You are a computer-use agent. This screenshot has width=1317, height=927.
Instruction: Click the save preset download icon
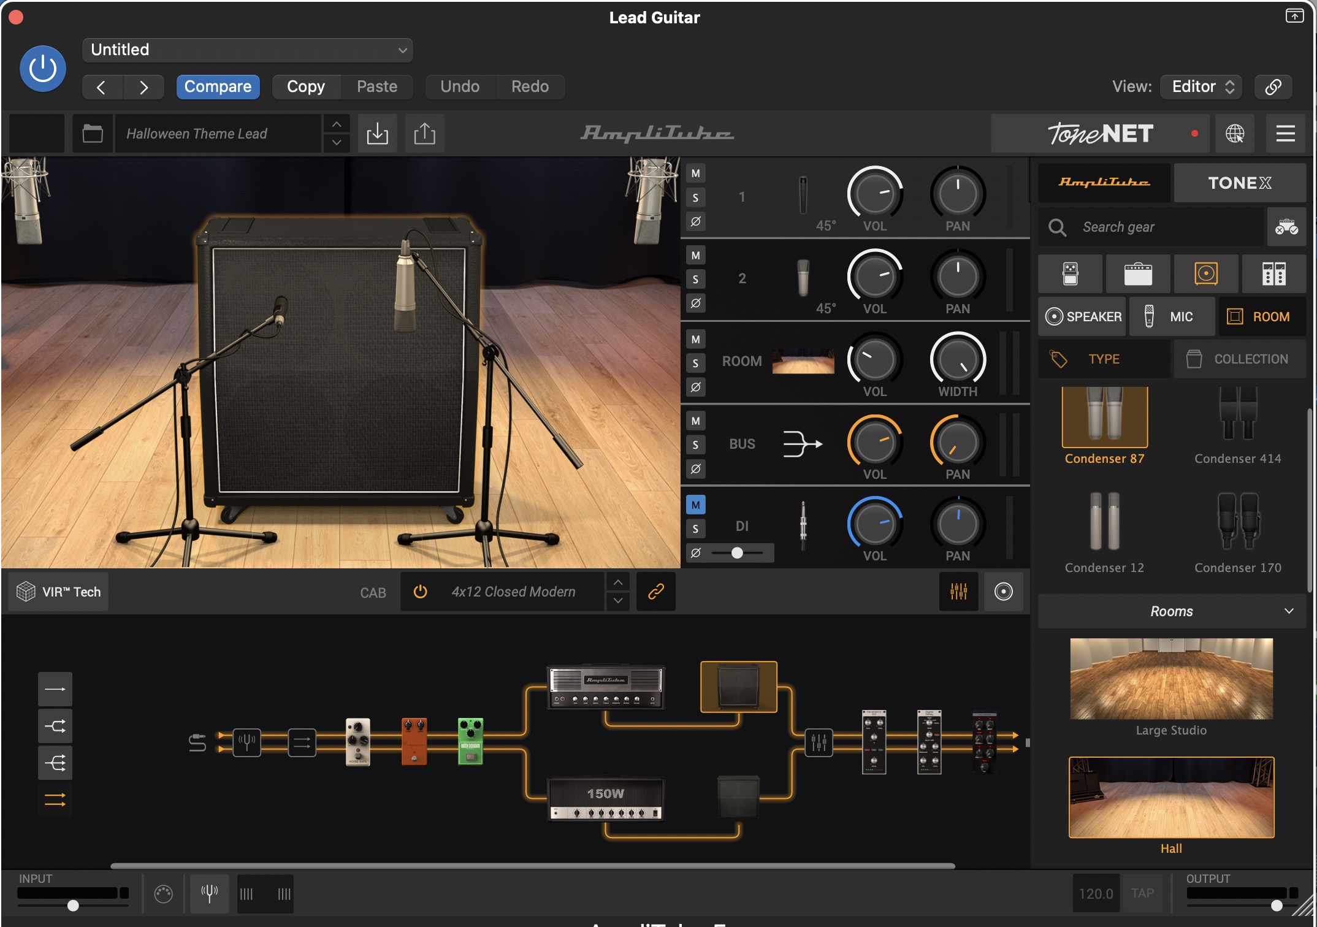[x=377, y=134]
